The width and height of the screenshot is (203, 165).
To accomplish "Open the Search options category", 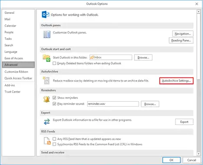I will click(x=18, y=45).
